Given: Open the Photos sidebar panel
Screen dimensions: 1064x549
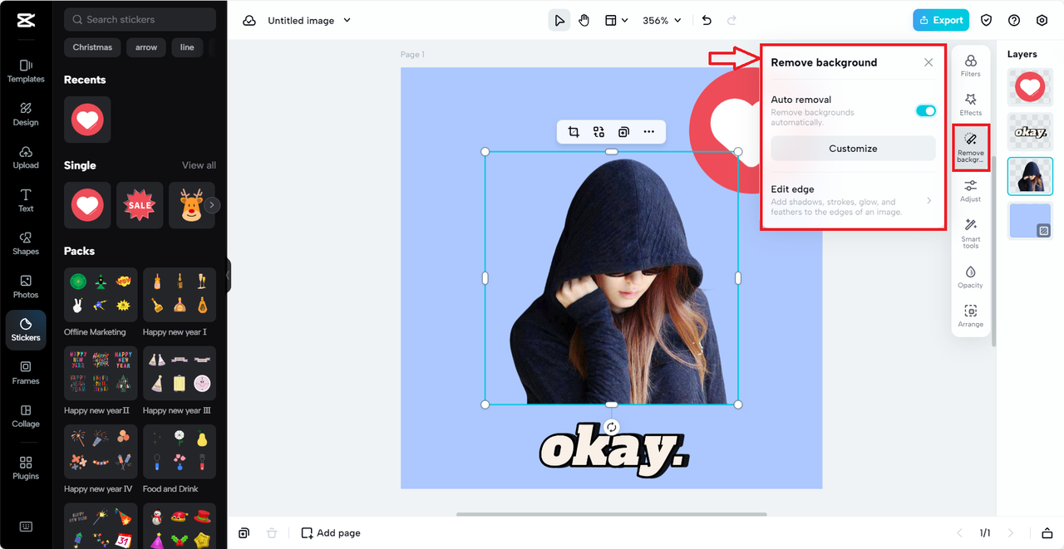Looking at the screenshot, I should [x=26, y=287].
